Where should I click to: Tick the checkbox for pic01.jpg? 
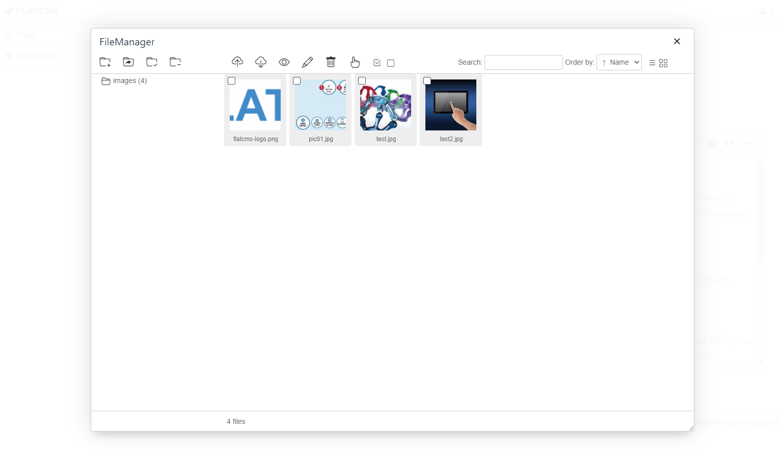(x=297, y=81)
